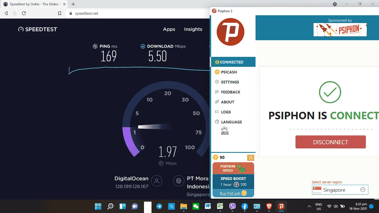Click the DigitalOcean user profile icon

156,181
